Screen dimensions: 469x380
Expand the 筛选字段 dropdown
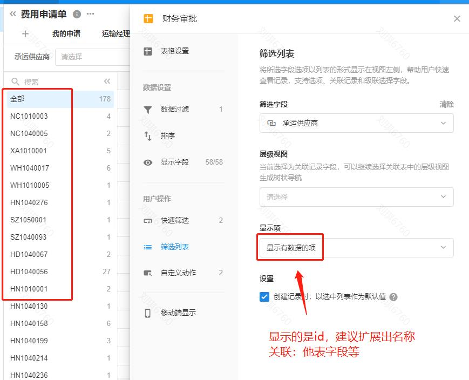(x=356, y=123)
